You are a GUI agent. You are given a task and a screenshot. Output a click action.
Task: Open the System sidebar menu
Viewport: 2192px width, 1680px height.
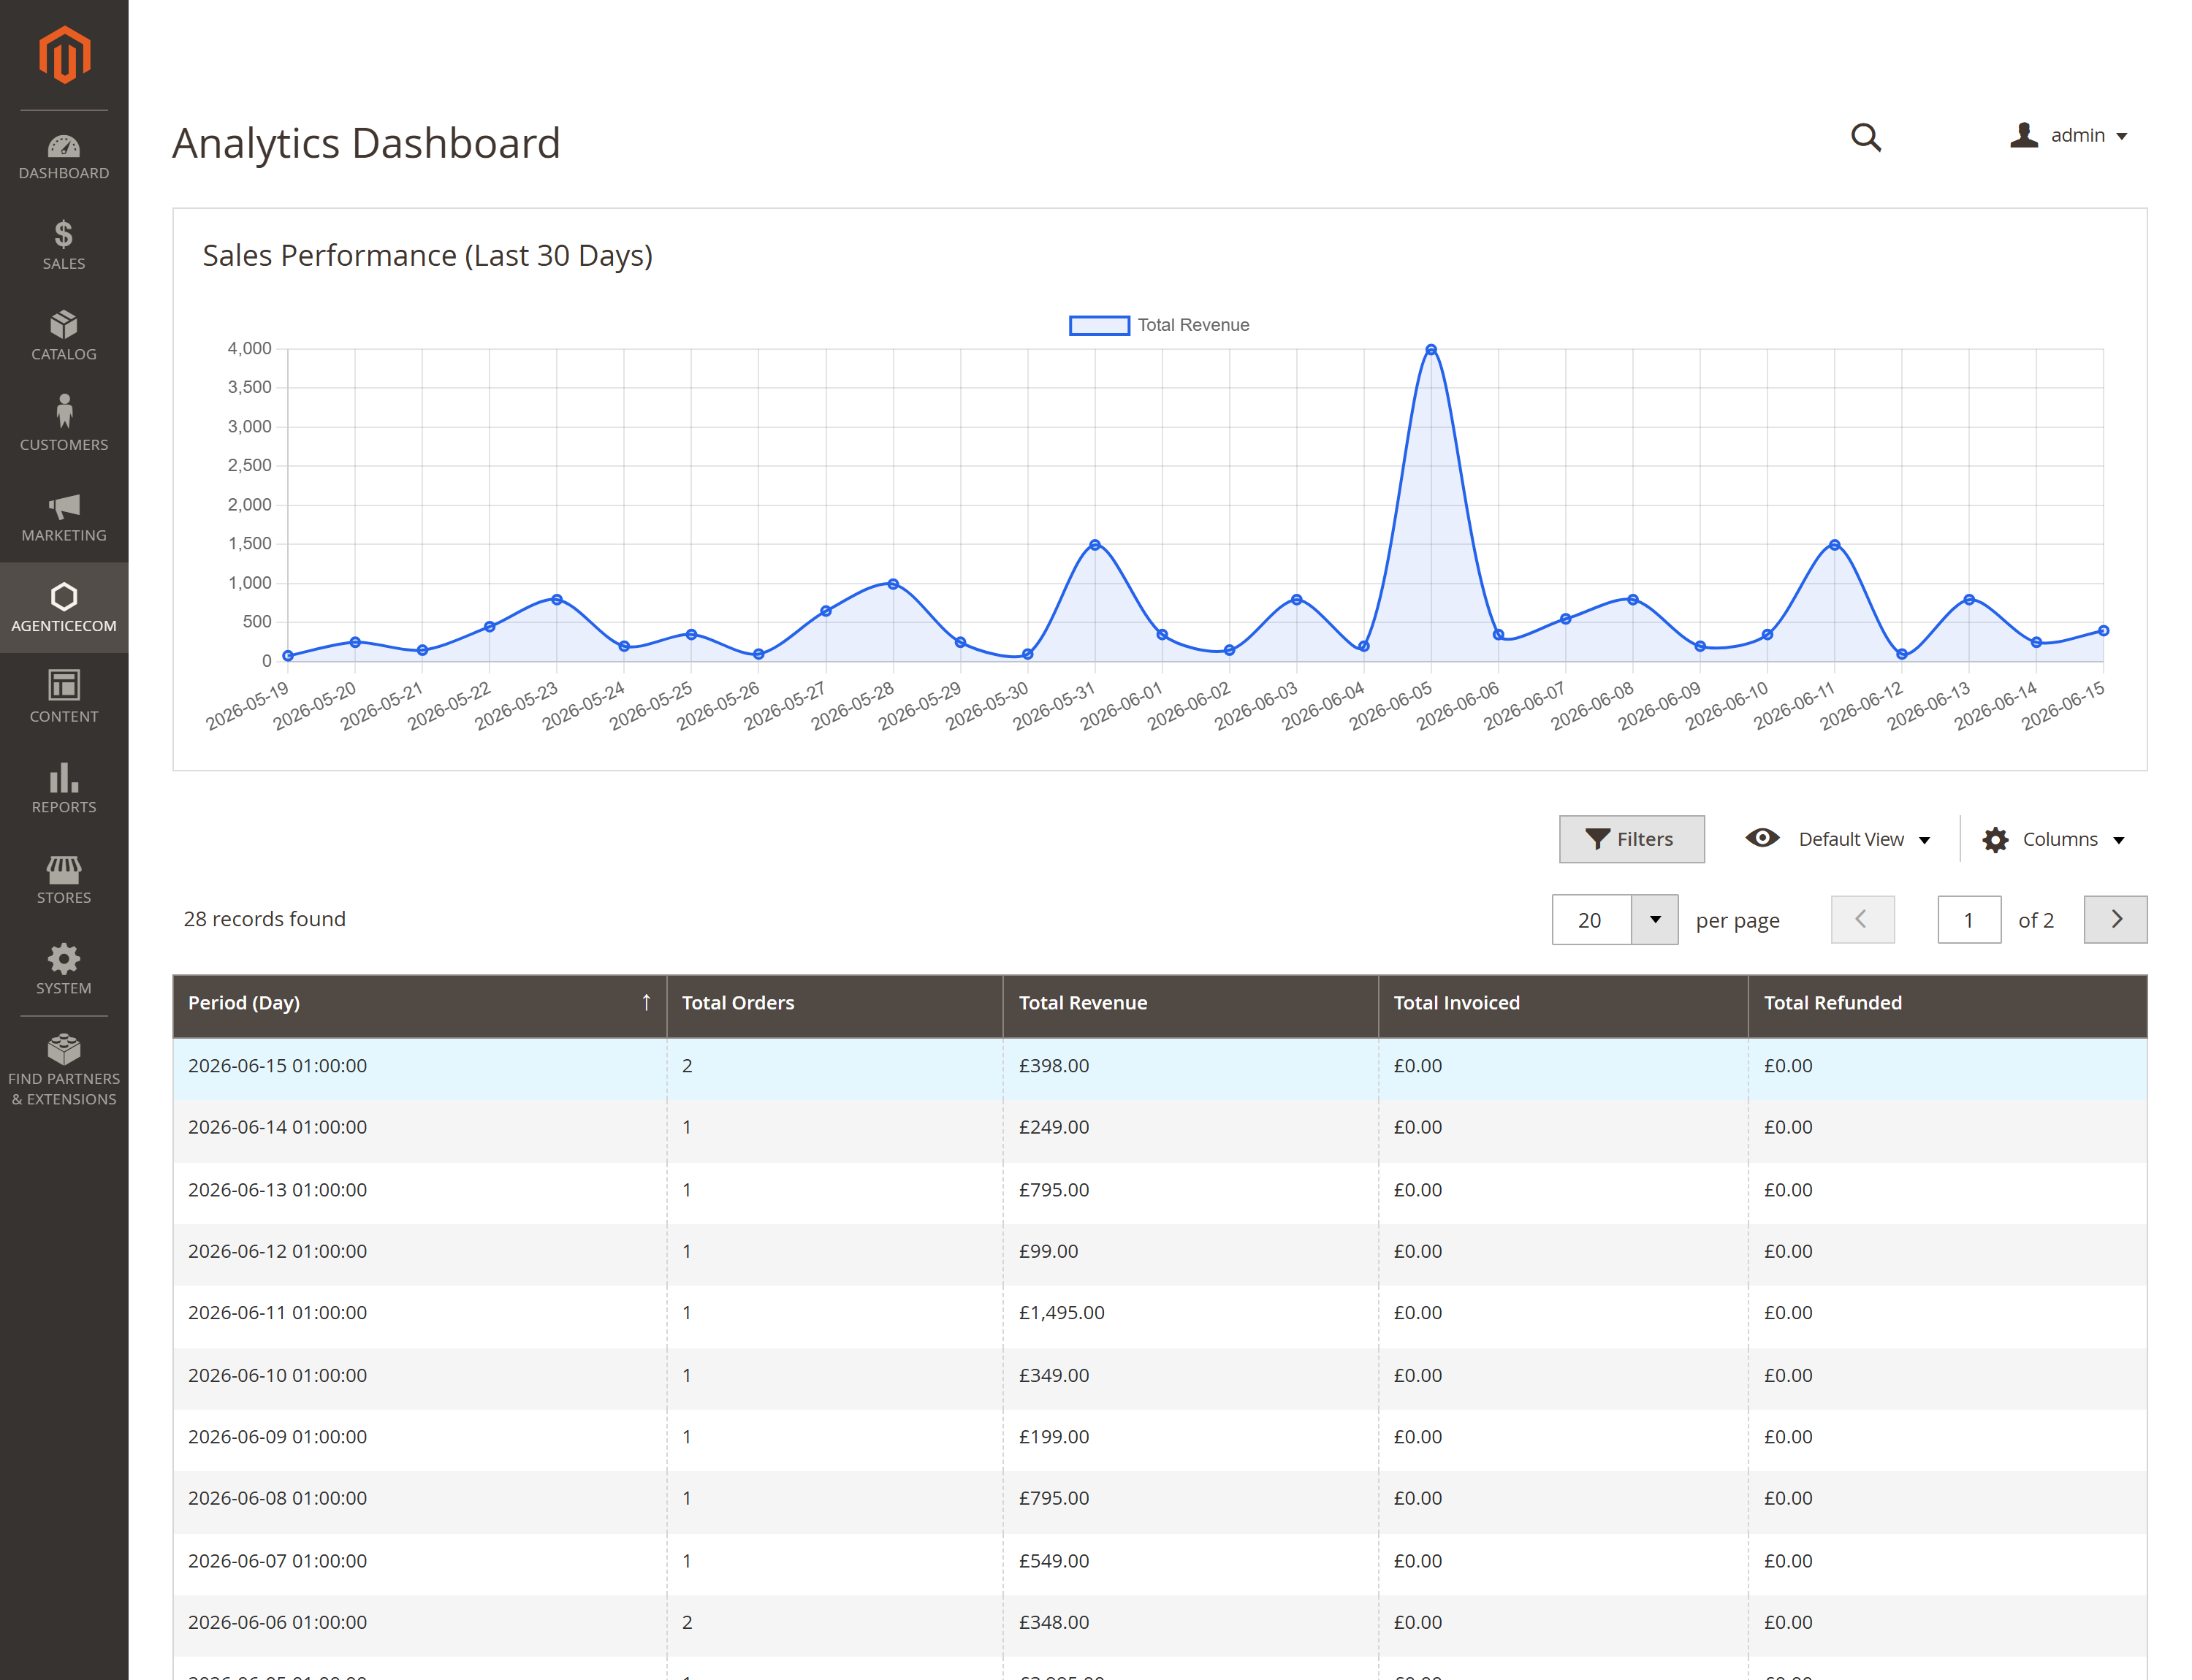point(64,969)
